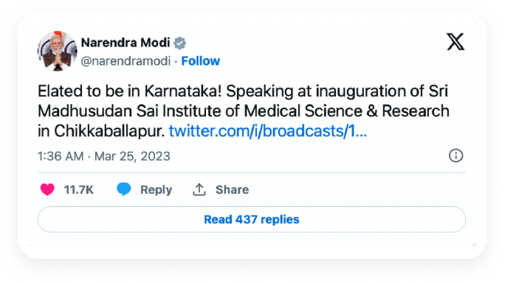
Task: Open the Read 437 replies button
Action: [252, 220]
